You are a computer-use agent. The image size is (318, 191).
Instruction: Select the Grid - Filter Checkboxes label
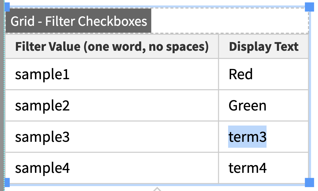click(x=78, y=21)
